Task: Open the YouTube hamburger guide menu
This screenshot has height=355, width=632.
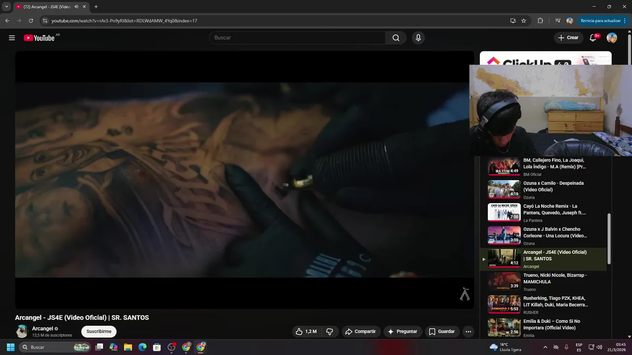Action: pos(12,38)
